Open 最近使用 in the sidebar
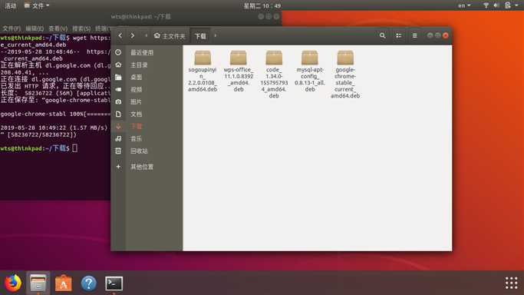This screenshot has height=295, width=524. click(142, 52)
